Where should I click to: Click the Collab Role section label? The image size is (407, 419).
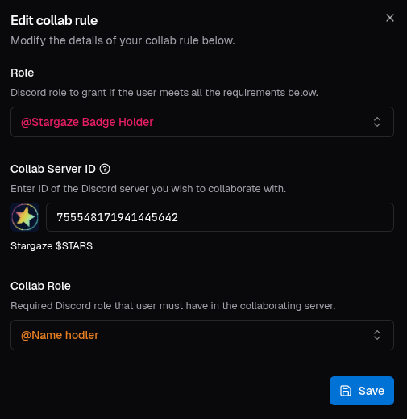tap(40, 286)
